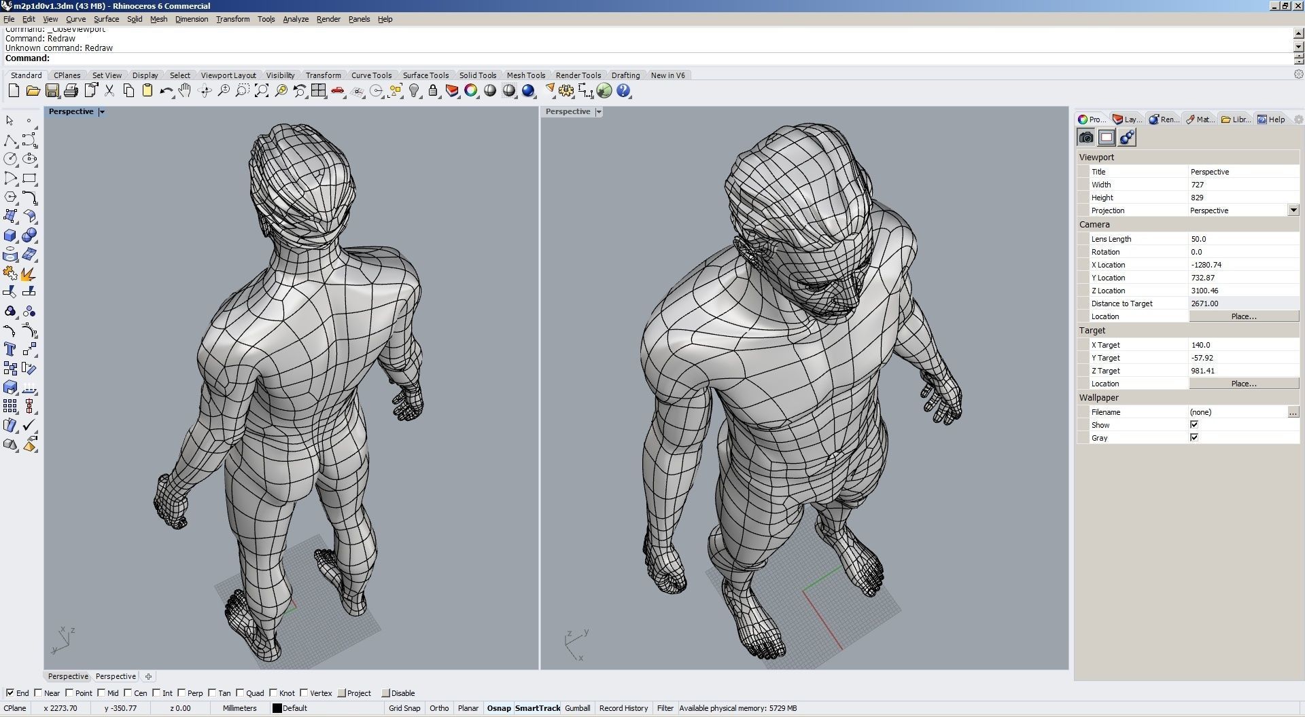Screen dimensions: 1305x717
Task: Activate the Pan hand tool
Action: click(185, 90)
